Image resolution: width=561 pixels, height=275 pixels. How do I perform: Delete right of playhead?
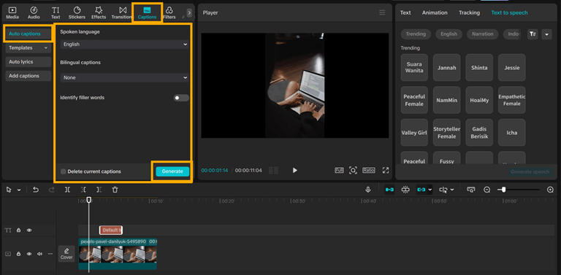click(x=99, y=190)
